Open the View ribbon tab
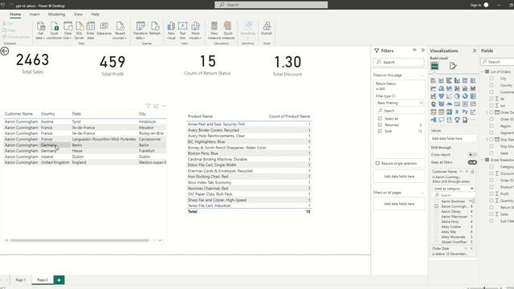The width and height of the screenshot is (514, 289). pos(78,14)
